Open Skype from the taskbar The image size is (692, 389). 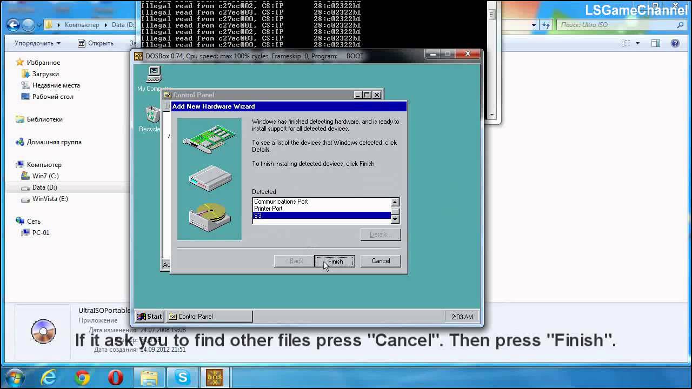182,377
